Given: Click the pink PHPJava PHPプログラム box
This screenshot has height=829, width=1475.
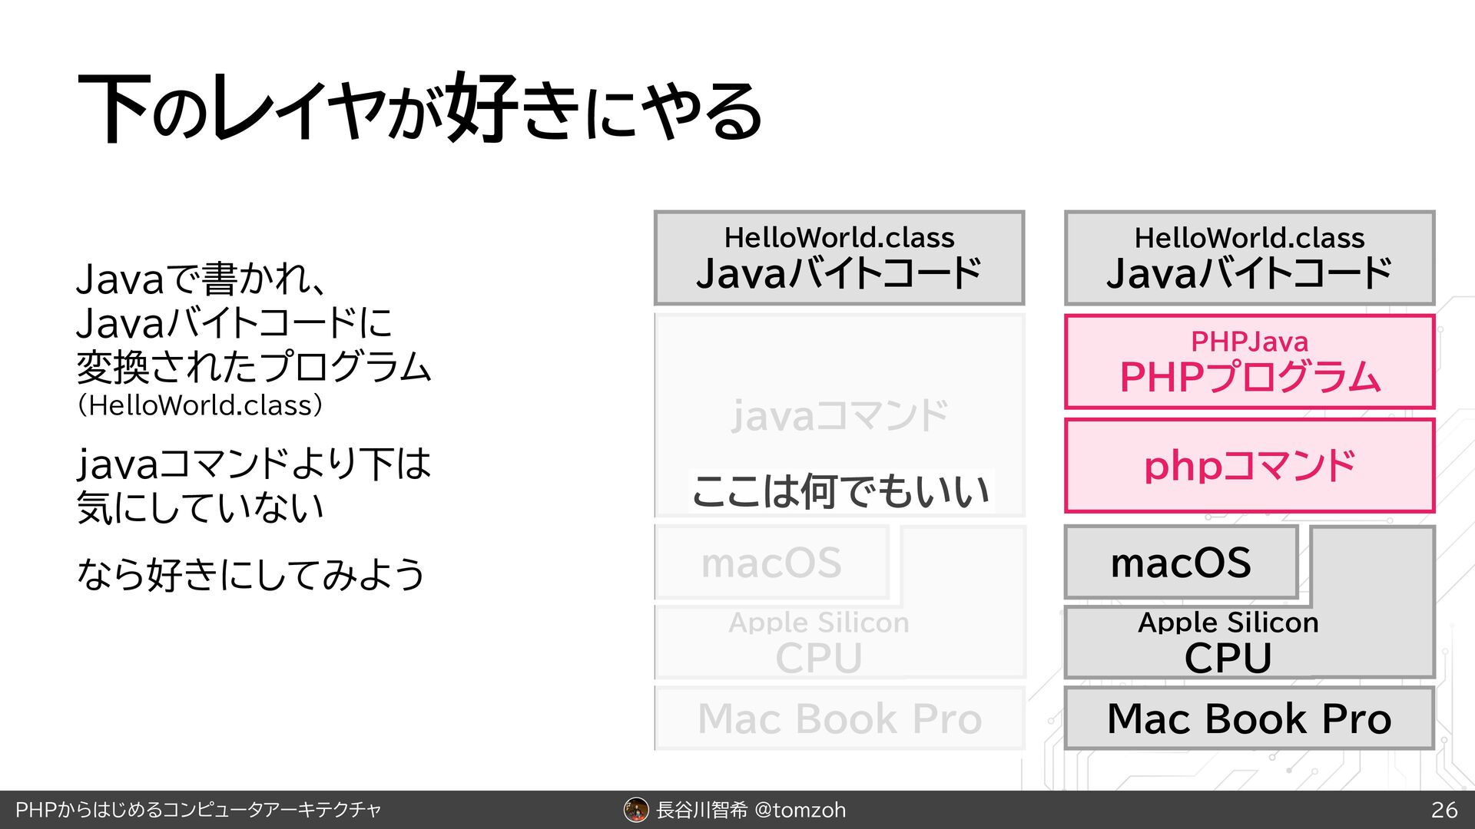Looking at the screenshot, I should coord(1249,362).
